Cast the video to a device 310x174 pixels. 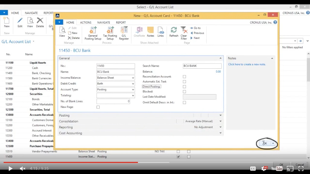click(x=290, y=169)
